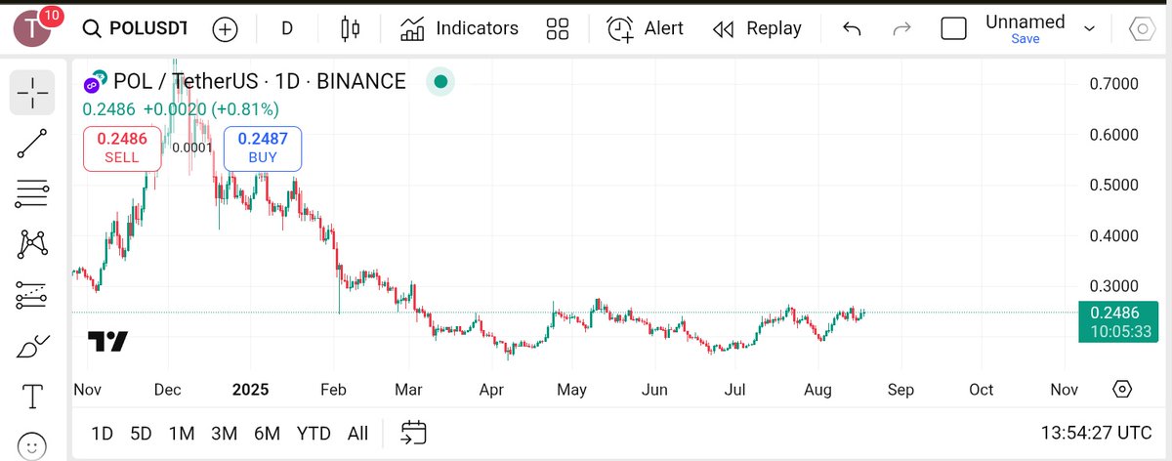The image size is (1172, 461).
Task: Open the emoji icons tool
Action: coord(32,445)
